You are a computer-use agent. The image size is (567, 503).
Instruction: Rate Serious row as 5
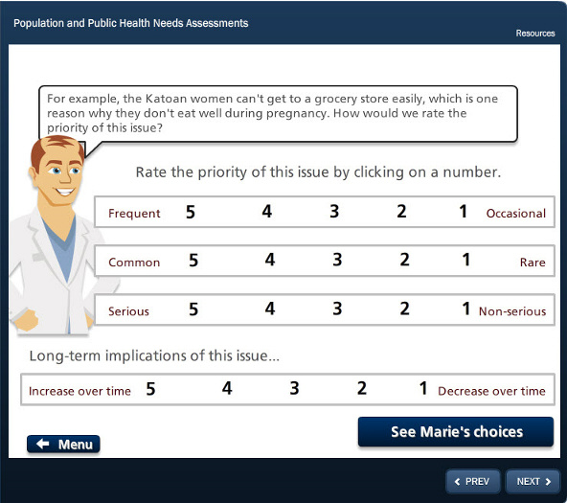[x=193, y=309]
